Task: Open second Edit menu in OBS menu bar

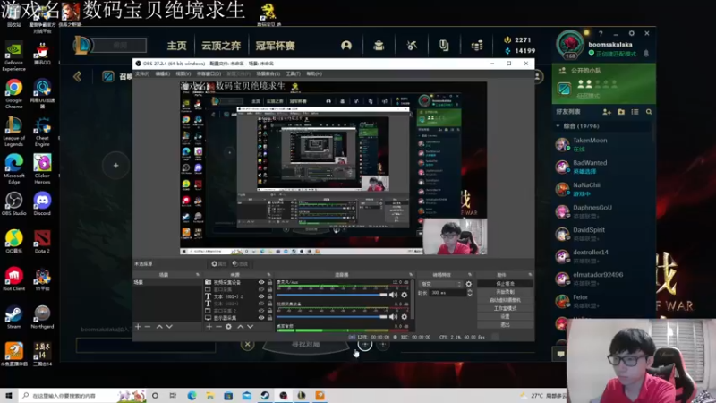Action: click(x=163, y=73)
